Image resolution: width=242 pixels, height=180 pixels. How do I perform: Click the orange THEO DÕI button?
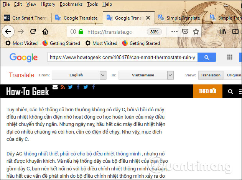pyautogui.click(x=207, y=91)
